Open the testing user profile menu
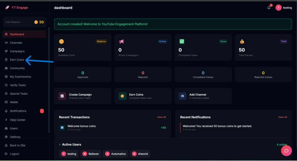 [284, 8]
